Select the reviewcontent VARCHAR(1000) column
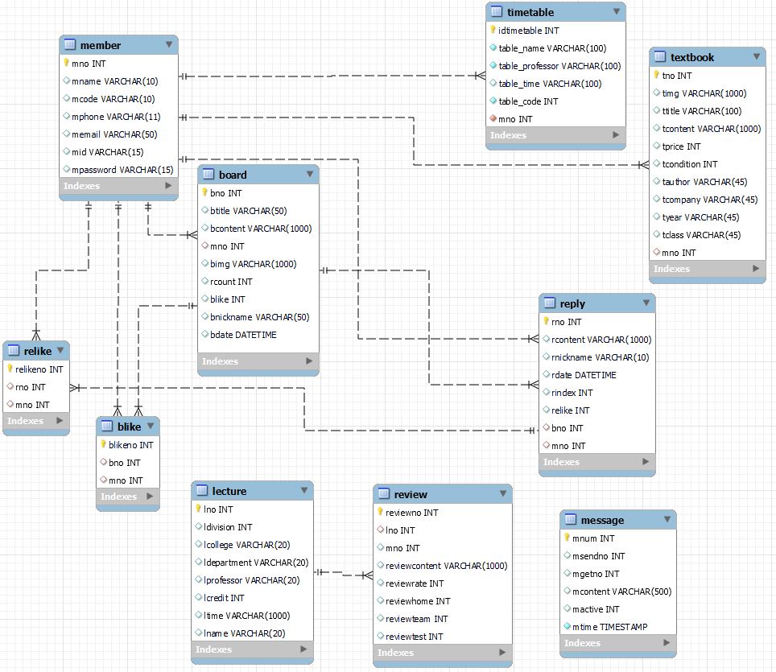 click(443, 566)
